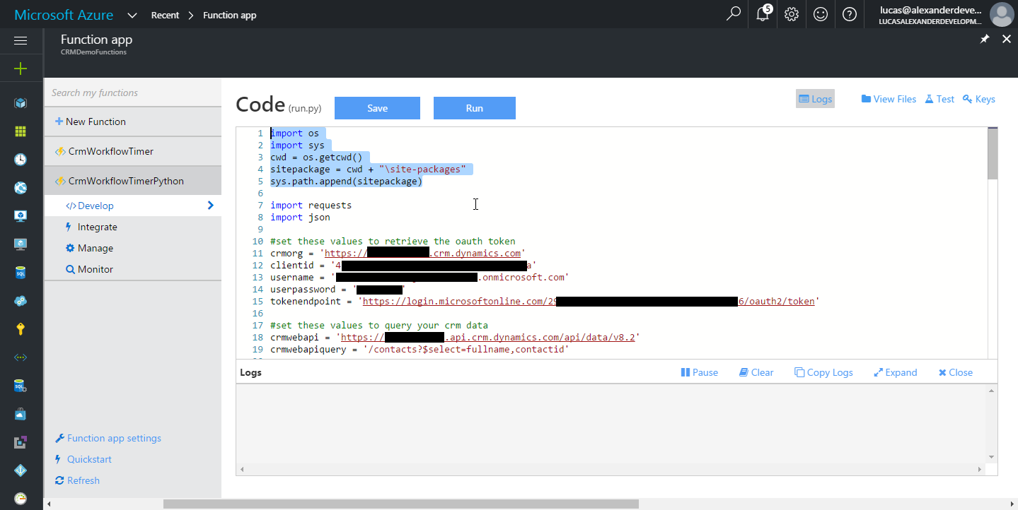This screenshot has width=1018, height=510.
Task: Click the user account avatar
Action: [x=1002, y=14]
